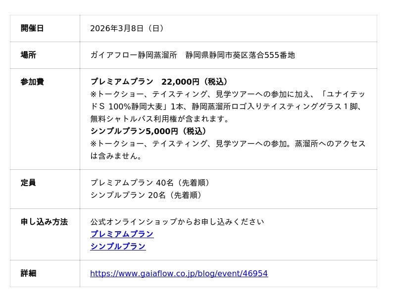Click the シンプルプラン 20名（先着順） text
The image size is (396, 302).
pyautogui.click(x=147, y=195)
